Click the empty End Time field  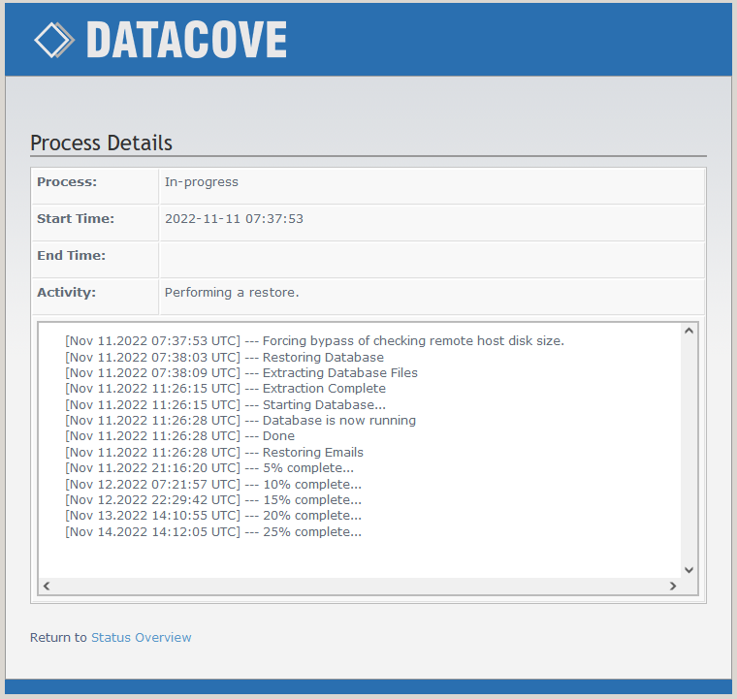[x=431, y=256]
